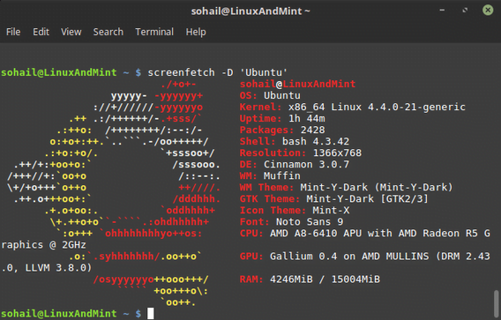Click the wrapped text raphics @ 2GHz

point(44,245)
